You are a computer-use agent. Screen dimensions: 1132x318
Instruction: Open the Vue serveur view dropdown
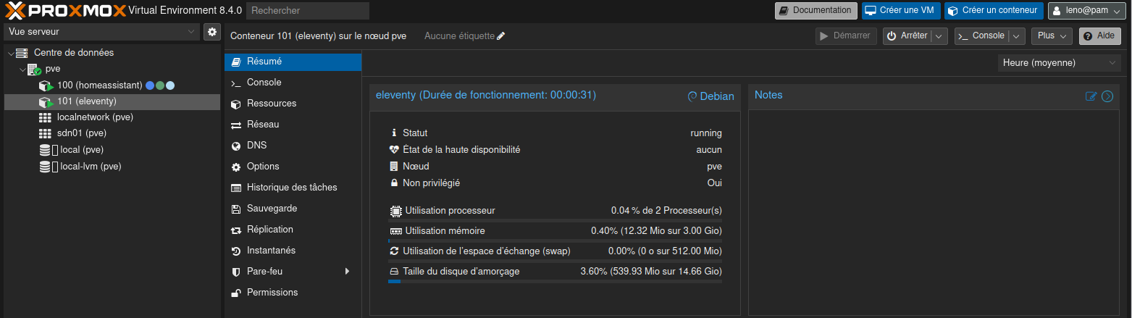click(x=101, y=32)
